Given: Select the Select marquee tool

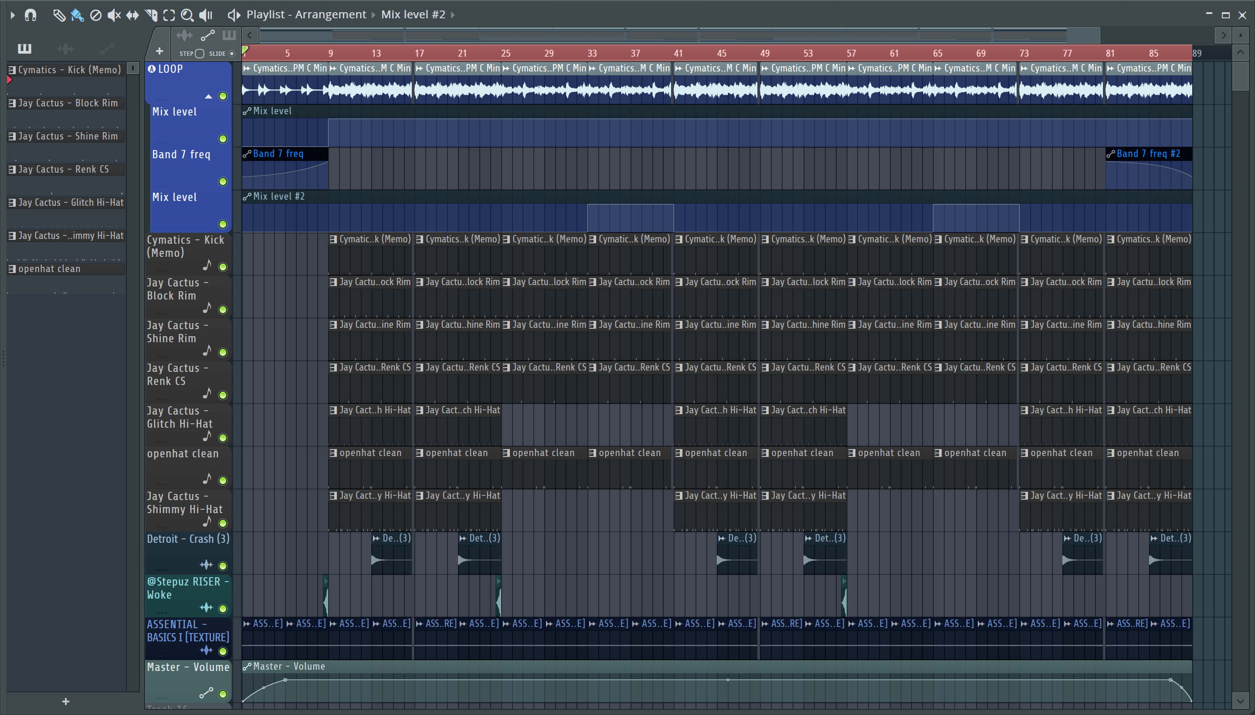Looking at the screenshot, I should [169, 15].
